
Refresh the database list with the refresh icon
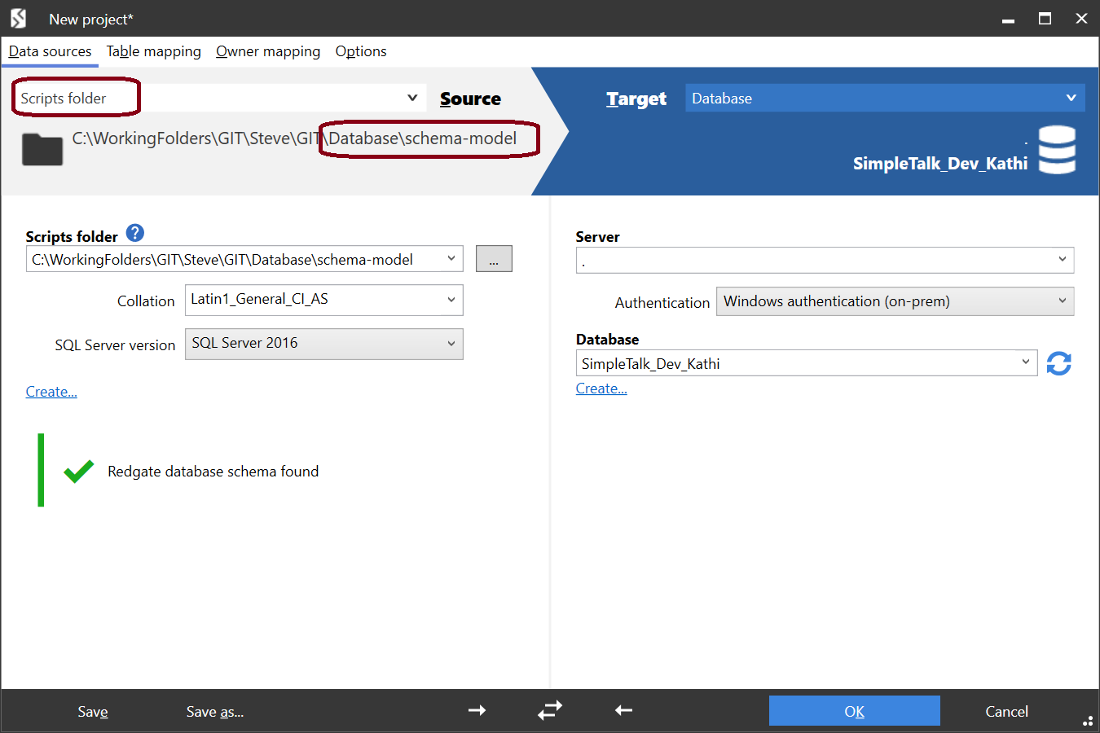(x=1058, y=362)
